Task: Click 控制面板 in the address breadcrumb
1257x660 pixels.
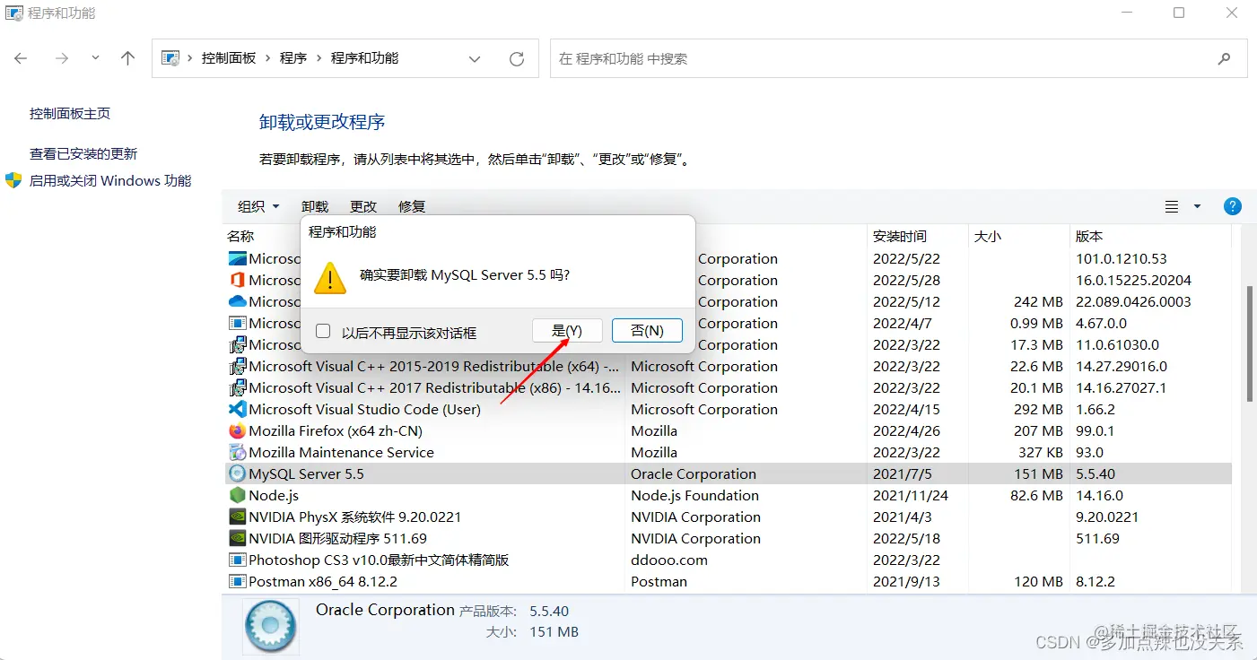Action: click(229, 57)
